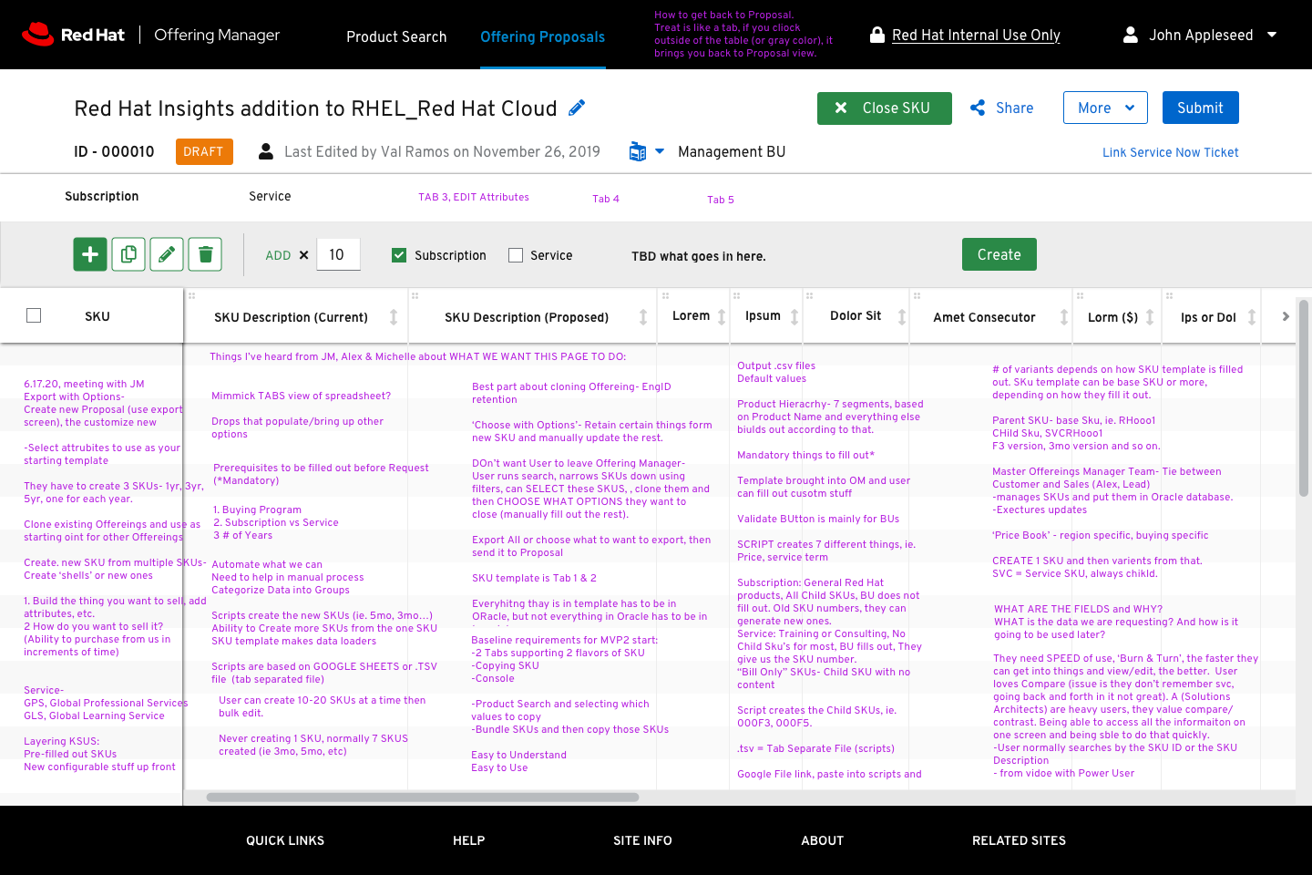Switch to the Service tab
This screenshot has height=875, width=1312.
point(270,196)
